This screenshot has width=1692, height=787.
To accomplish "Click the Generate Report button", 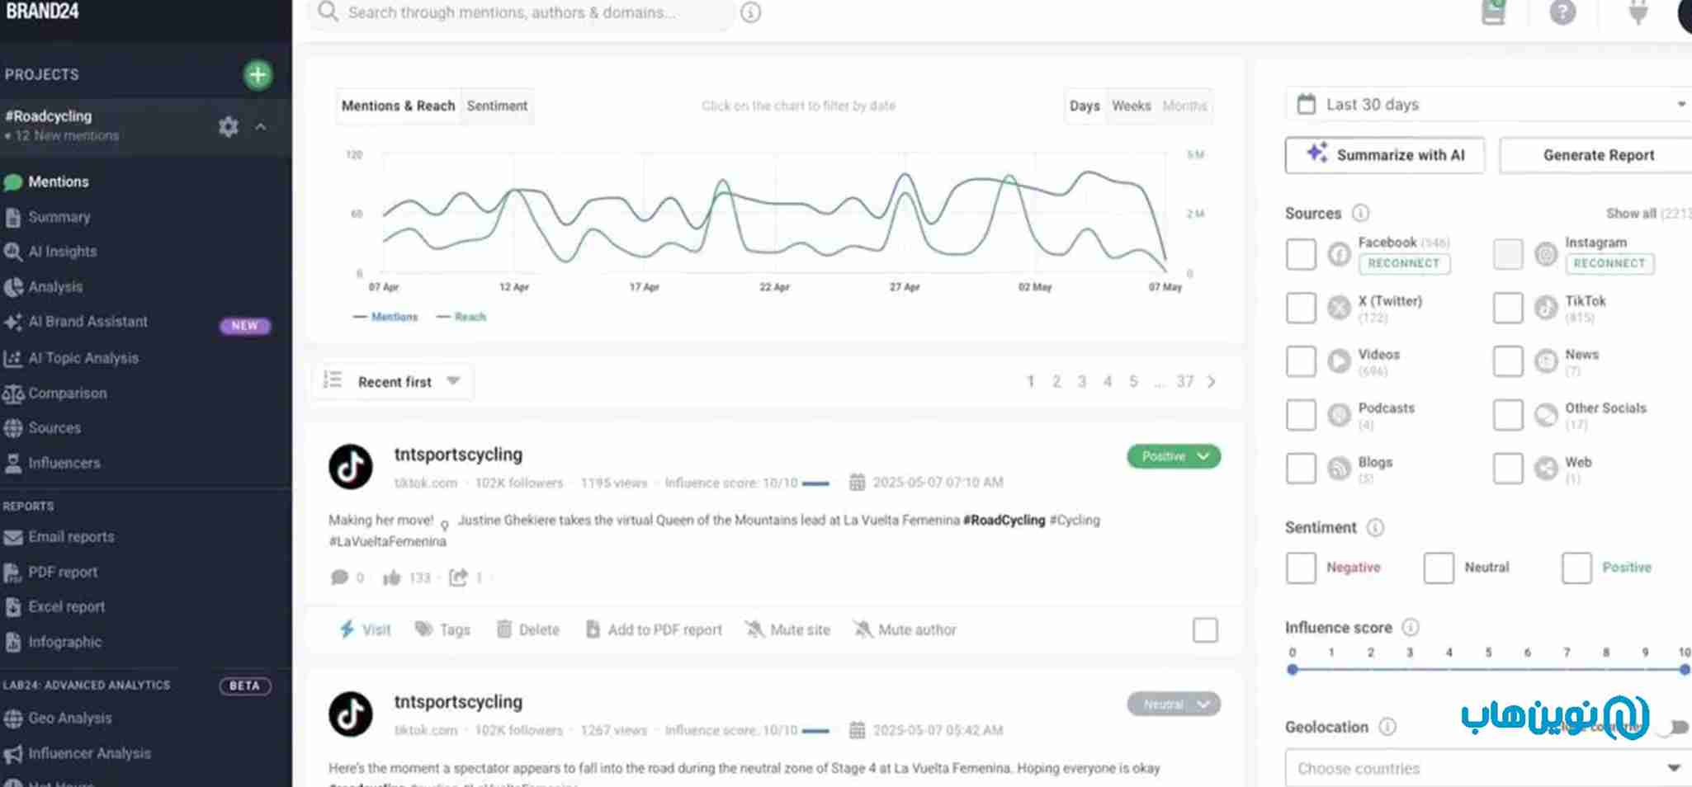I will coord(1598,155).
